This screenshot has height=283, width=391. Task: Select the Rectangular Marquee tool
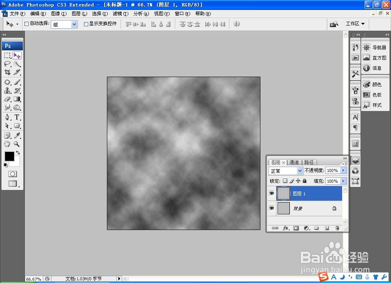[x=7, y=55]
